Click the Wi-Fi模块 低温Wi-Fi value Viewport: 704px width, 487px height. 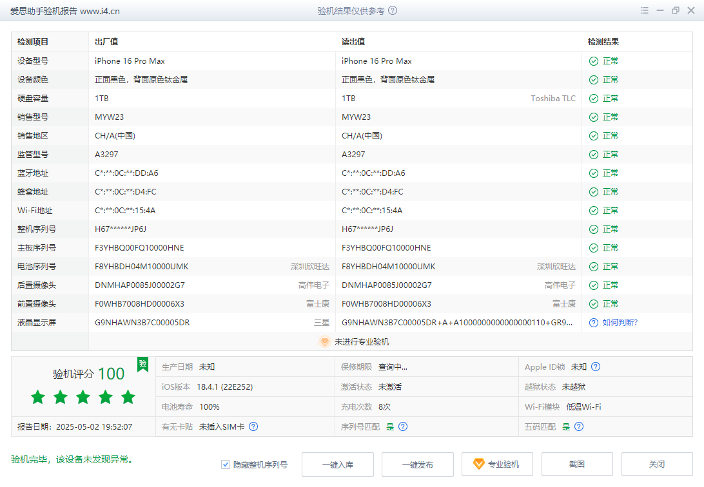coord(583,406)
